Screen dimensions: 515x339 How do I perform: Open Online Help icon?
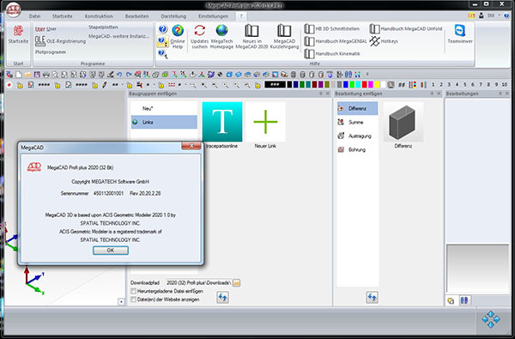pyautogui.click(x=178, y=31)
